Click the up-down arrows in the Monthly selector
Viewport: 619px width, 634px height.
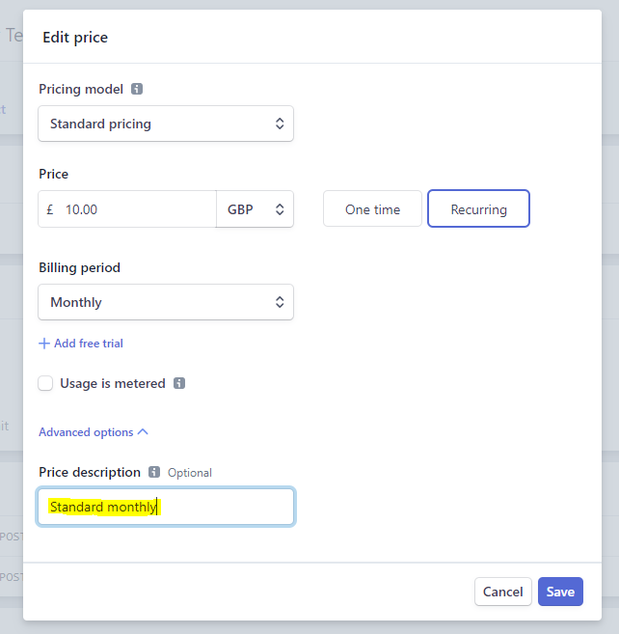pyautogui.click(x=280, y=302)
